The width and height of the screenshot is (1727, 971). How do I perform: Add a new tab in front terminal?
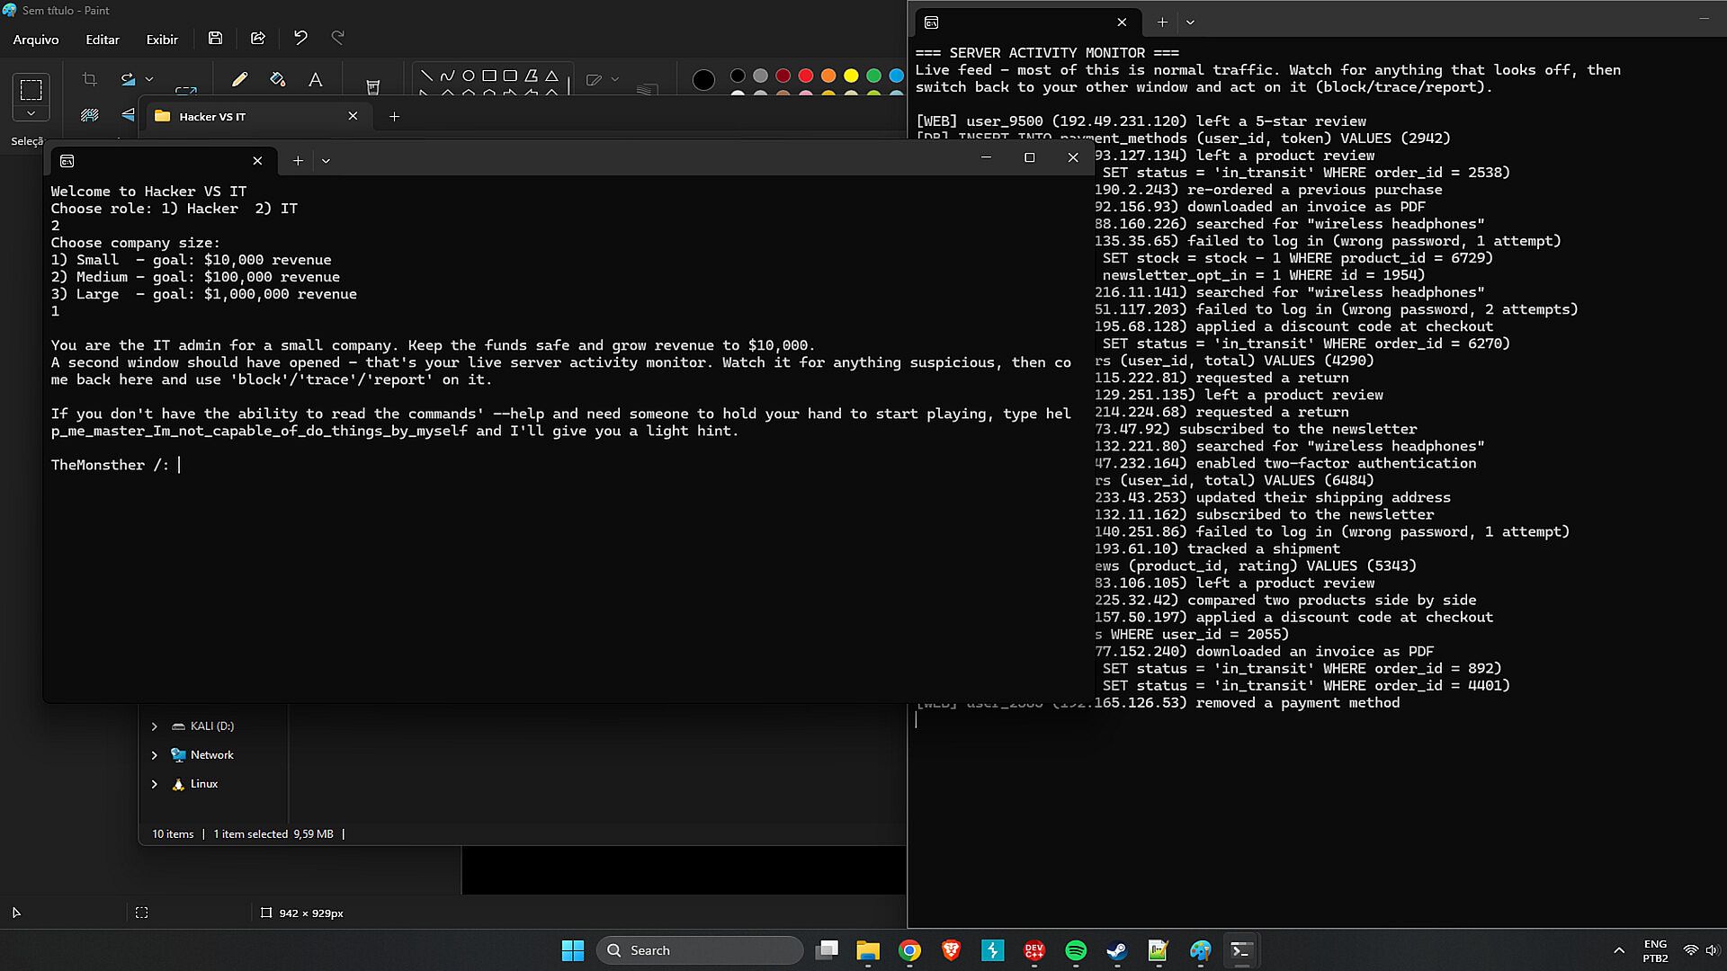click(298, 161)
